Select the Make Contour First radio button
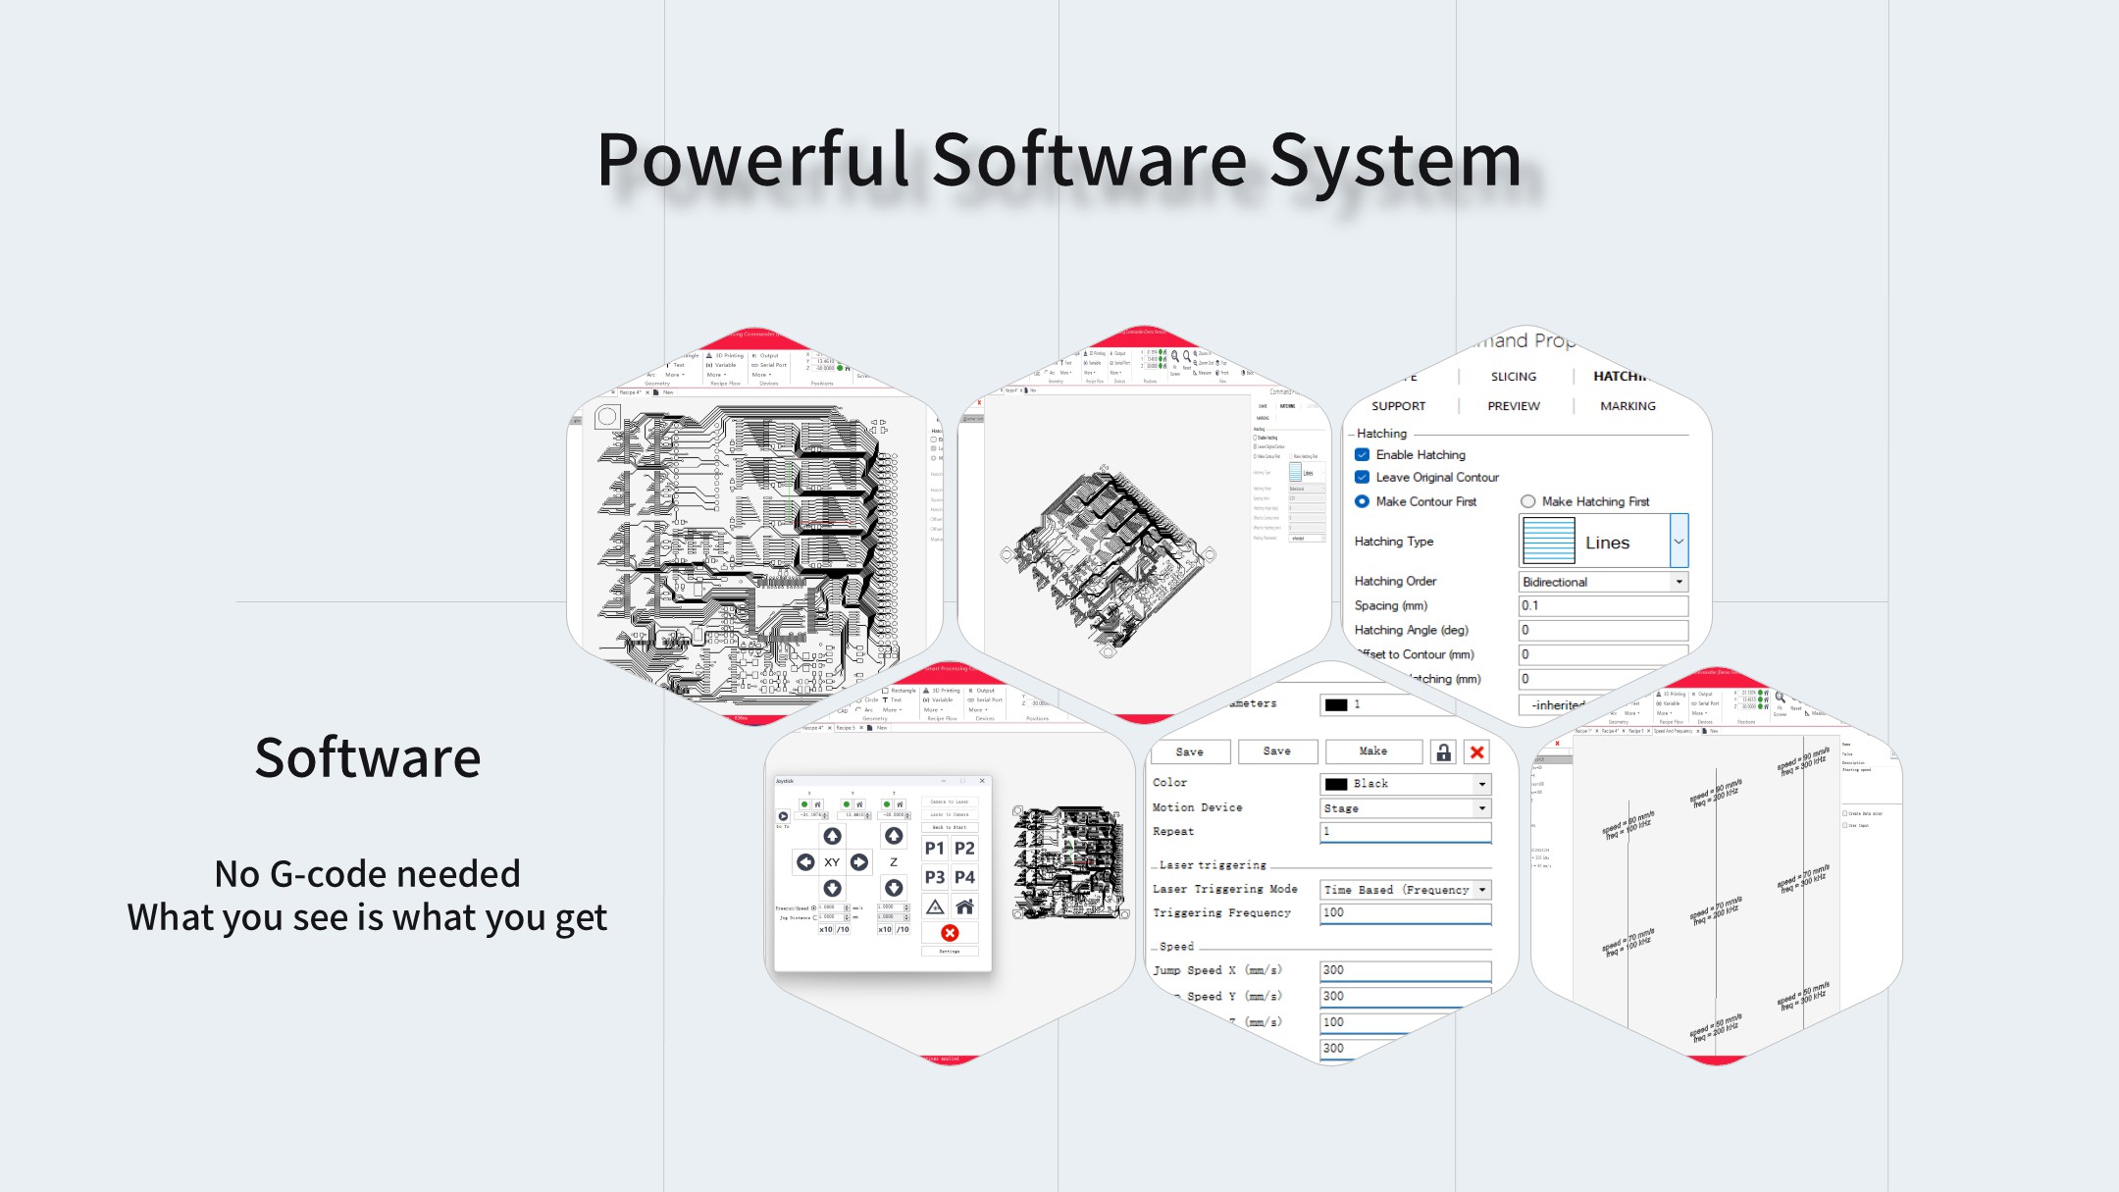This screenshot has height=1192, width=2119. pyautogui.click(x=1362, y=501)
